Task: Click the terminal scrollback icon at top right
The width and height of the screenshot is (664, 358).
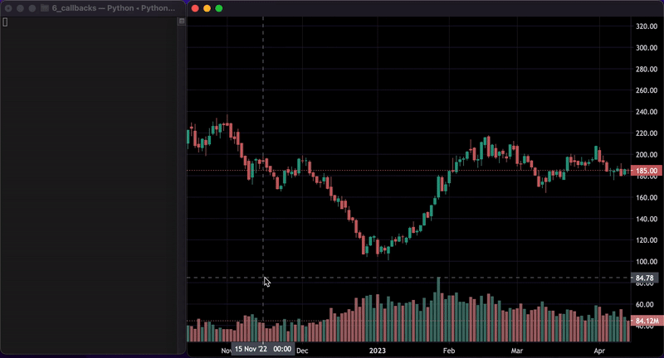Action: coord(181,22)
